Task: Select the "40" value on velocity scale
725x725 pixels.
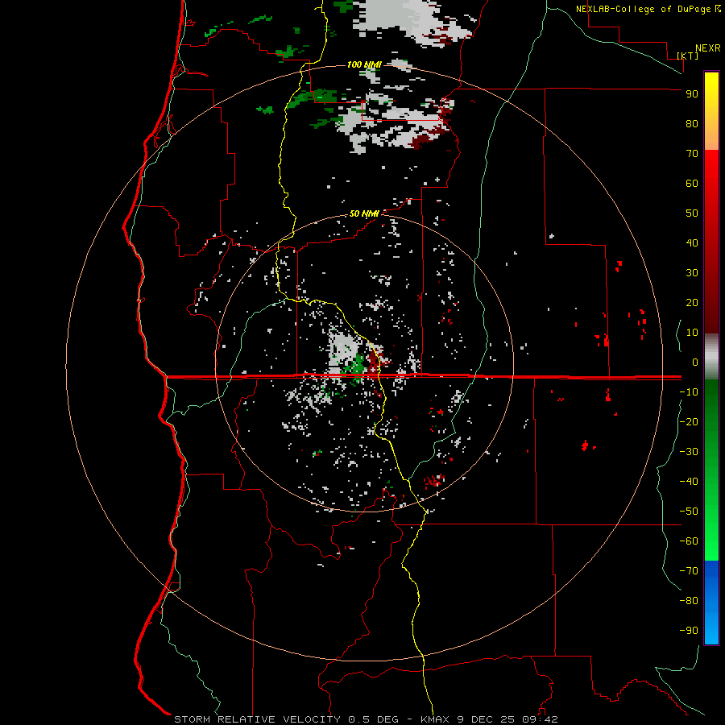Action: click(x=692, y=242)
